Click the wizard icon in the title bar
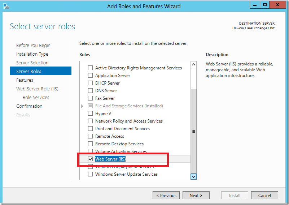Image resolution: width=289 pixels, height=205 pixels. pyautogui.click(x=6, y=6)
